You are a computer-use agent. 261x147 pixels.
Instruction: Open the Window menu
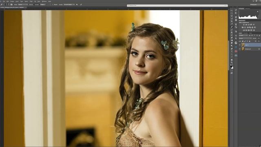[44, 1]
